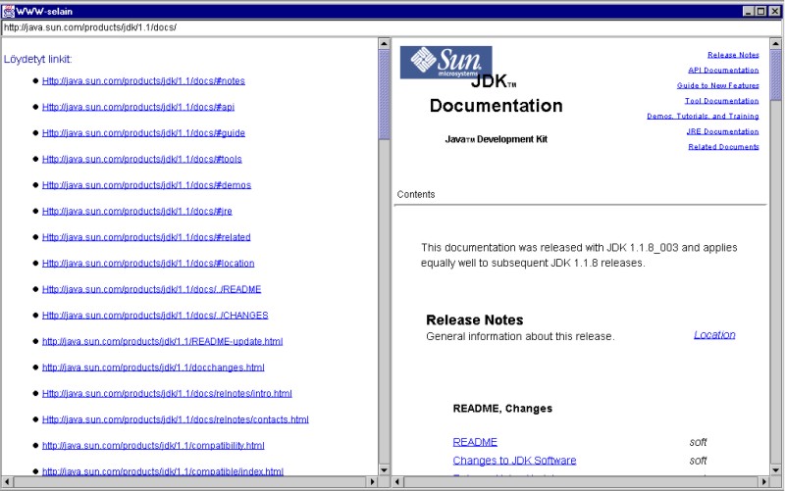The width and height of the screenshot is (785, 491).
Task: Click right pane horizontal scroll right arrow
Action: (x=764, y=482)
